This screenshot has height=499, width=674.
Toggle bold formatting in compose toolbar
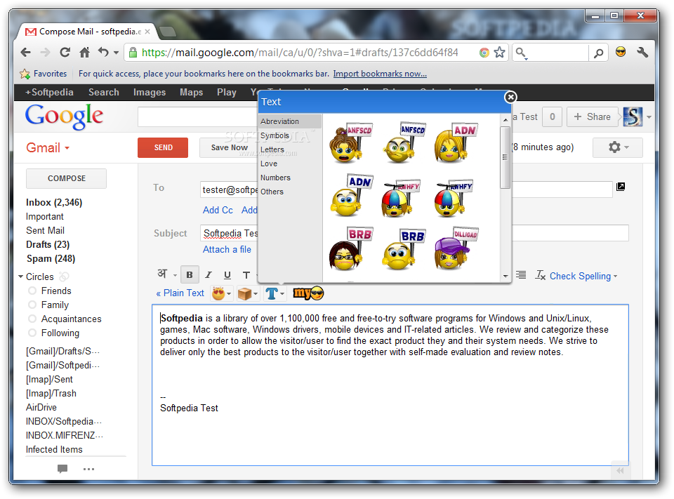point(190,275)
